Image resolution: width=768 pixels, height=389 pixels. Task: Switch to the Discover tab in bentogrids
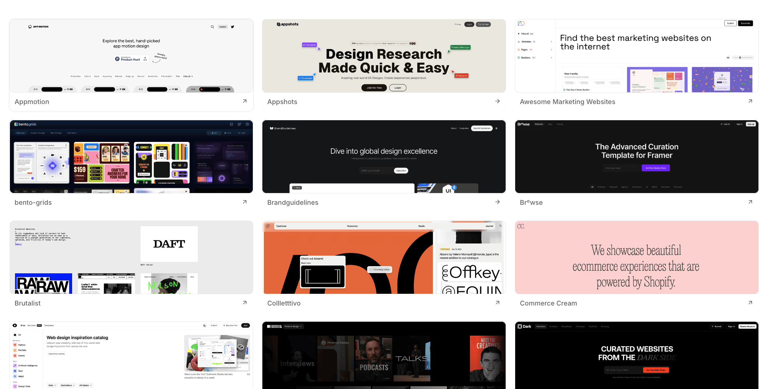[x=21, y=133]
